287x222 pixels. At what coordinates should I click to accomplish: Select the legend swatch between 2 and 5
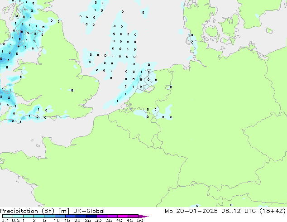39,216
